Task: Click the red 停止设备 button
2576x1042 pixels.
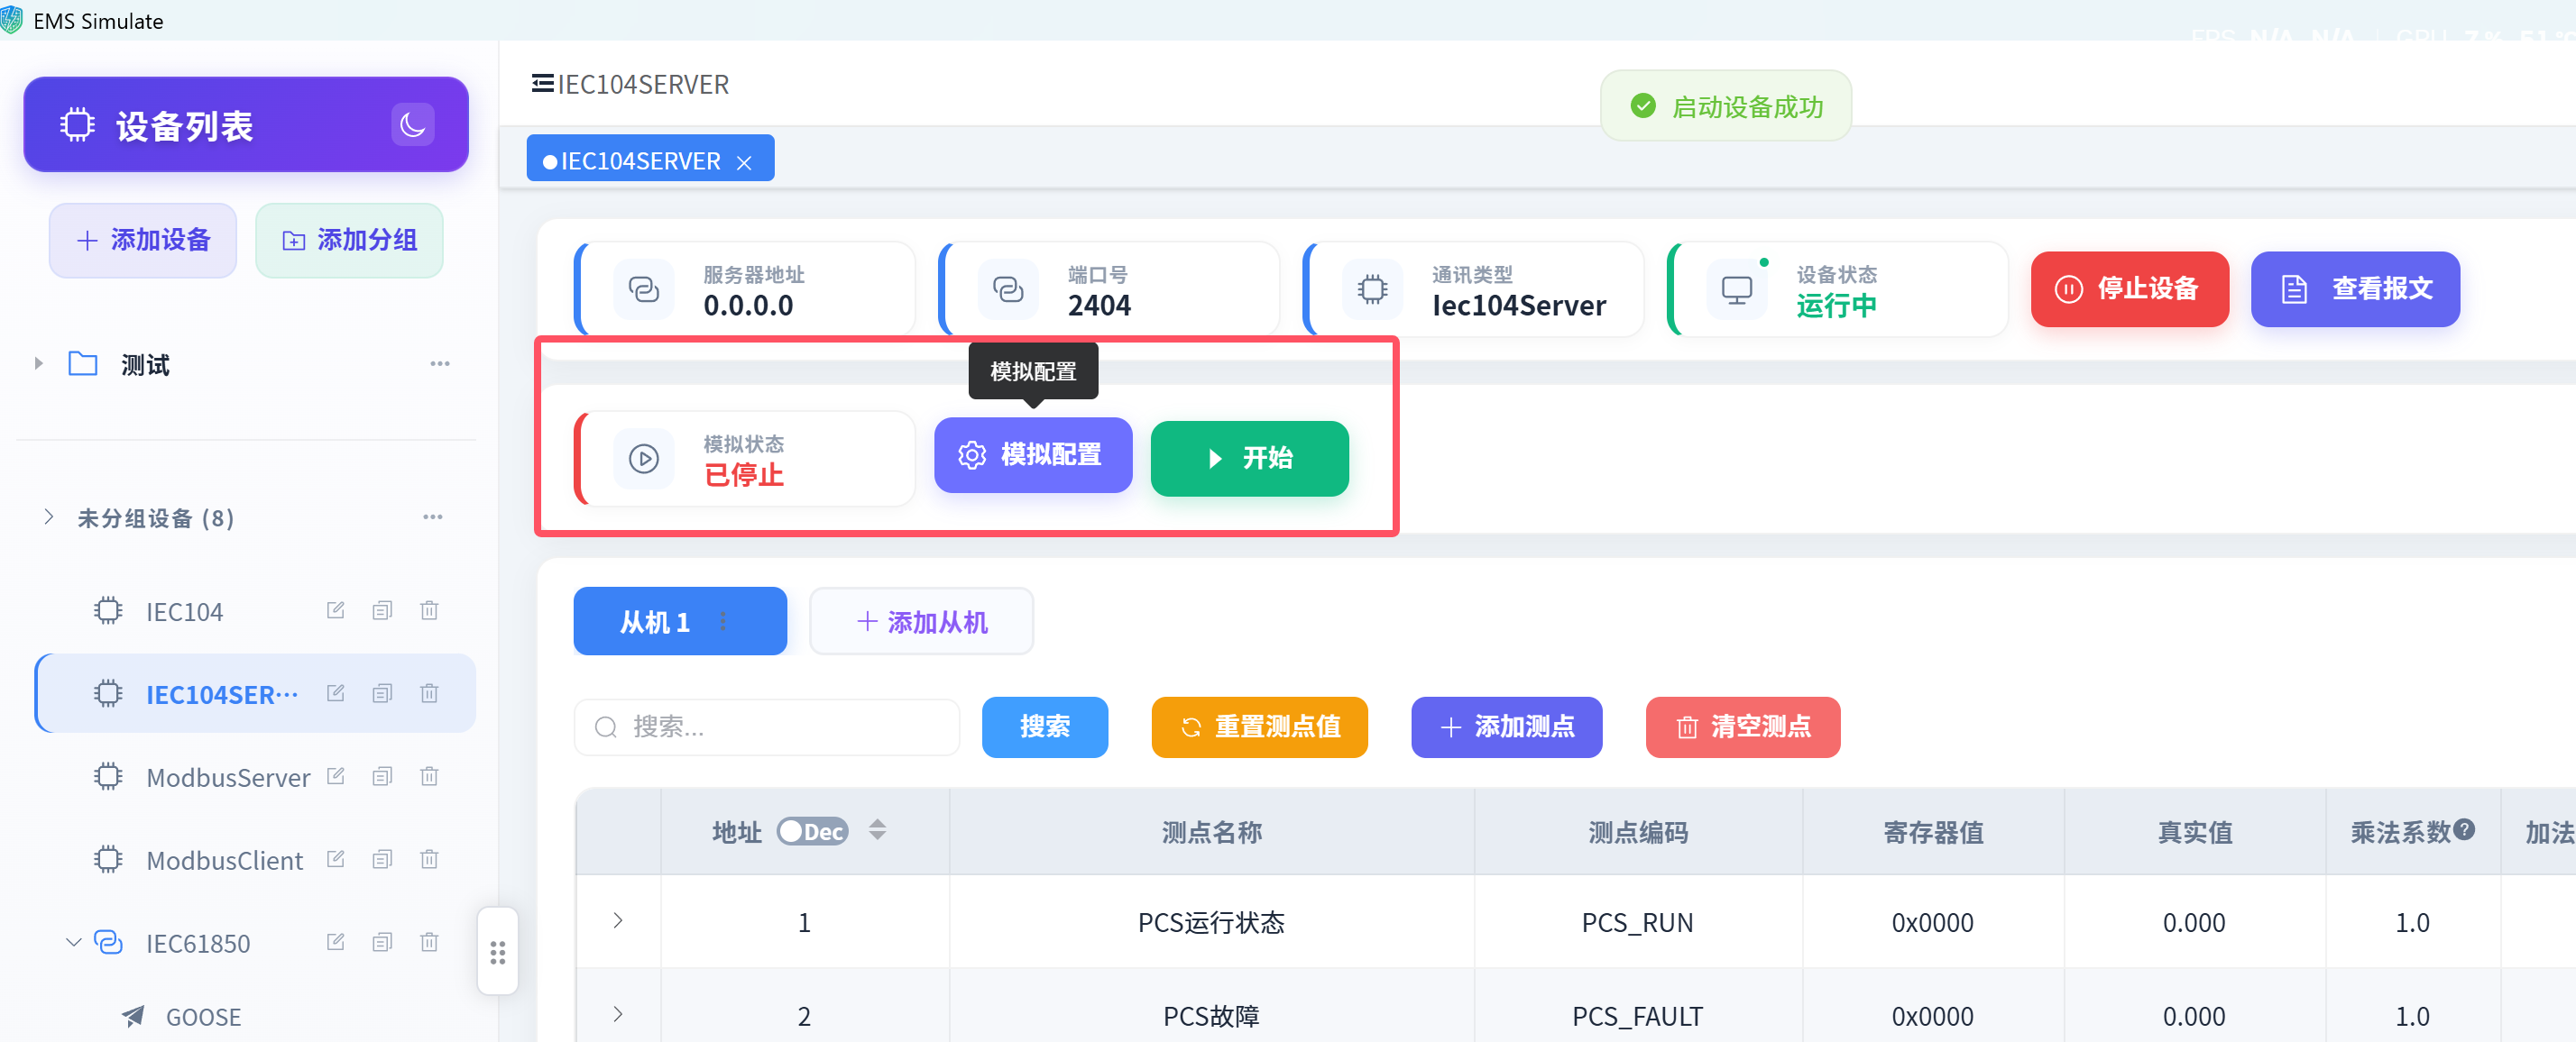Action: tap(2129, 288)
